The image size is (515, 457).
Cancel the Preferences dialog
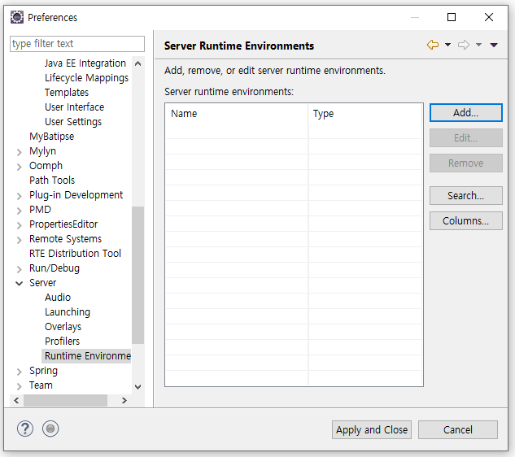pos(458,429)
